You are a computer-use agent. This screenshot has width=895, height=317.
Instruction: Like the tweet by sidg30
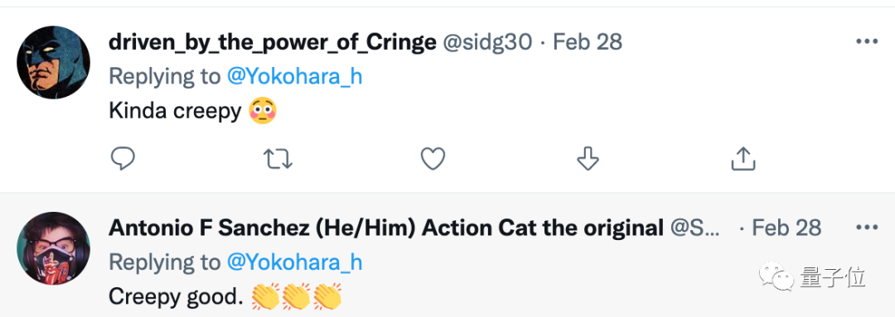click(433, 159)
